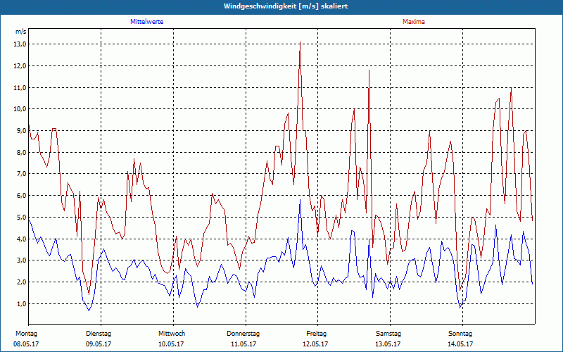Click the 6,0 y-axis value
The height and width of the screenshot is (352, 563).
[22, 196]
